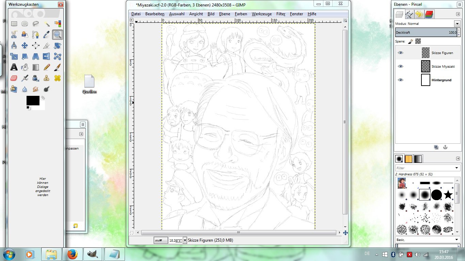Open the Bearbeiten menu
465x261 pixels.
pyautogui.click(x=155, y=14)
